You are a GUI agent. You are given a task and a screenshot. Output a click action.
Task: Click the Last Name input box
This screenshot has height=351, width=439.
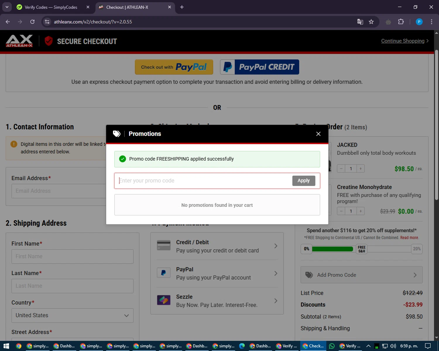(x=73, y=286)
